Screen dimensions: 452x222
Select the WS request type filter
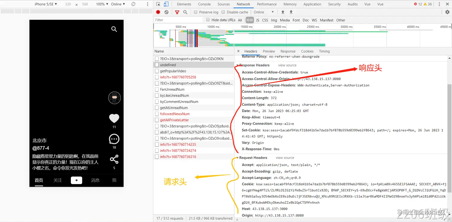(314, 20)
